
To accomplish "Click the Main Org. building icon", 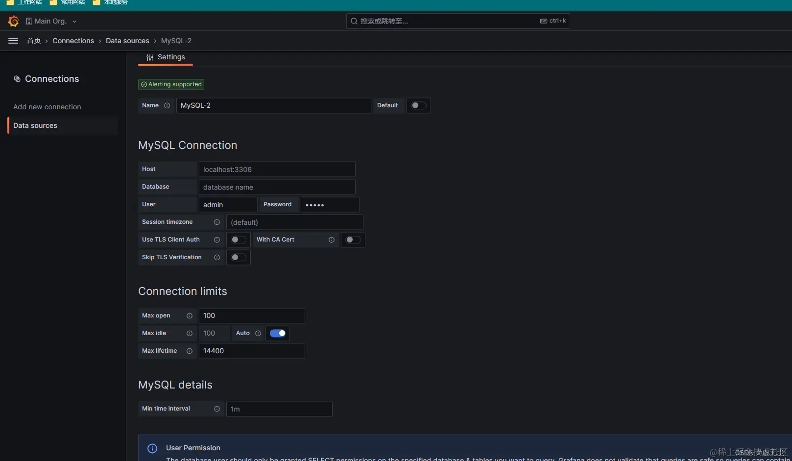I will tap(29, 21).
